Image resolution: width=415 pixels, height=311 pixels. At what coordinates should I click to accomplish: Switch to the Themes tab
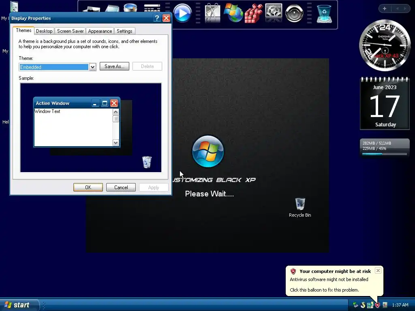tap(24, 30)
